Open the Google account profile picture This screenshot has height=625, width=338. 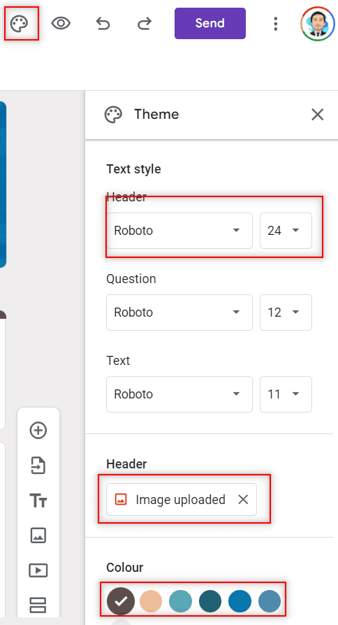point(317,24)
